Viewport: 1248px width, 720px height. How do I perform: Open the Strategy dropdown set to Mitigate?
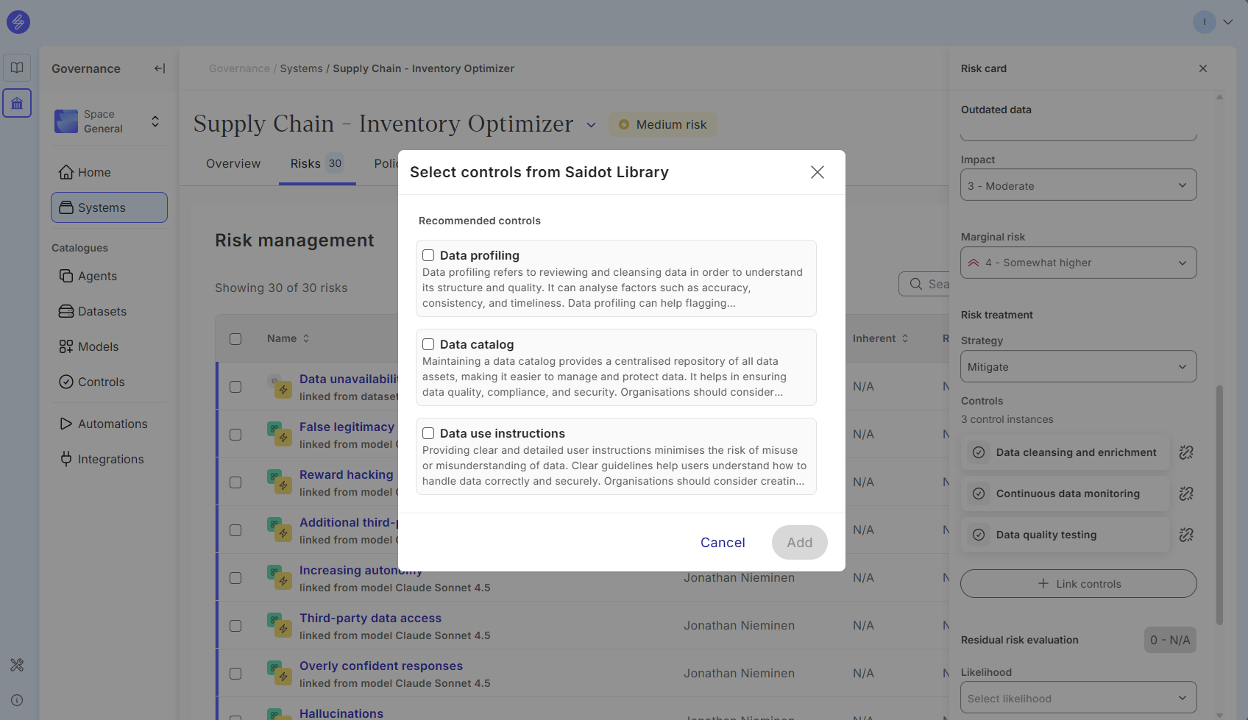pyautogui.click(x=1078, y=367)
